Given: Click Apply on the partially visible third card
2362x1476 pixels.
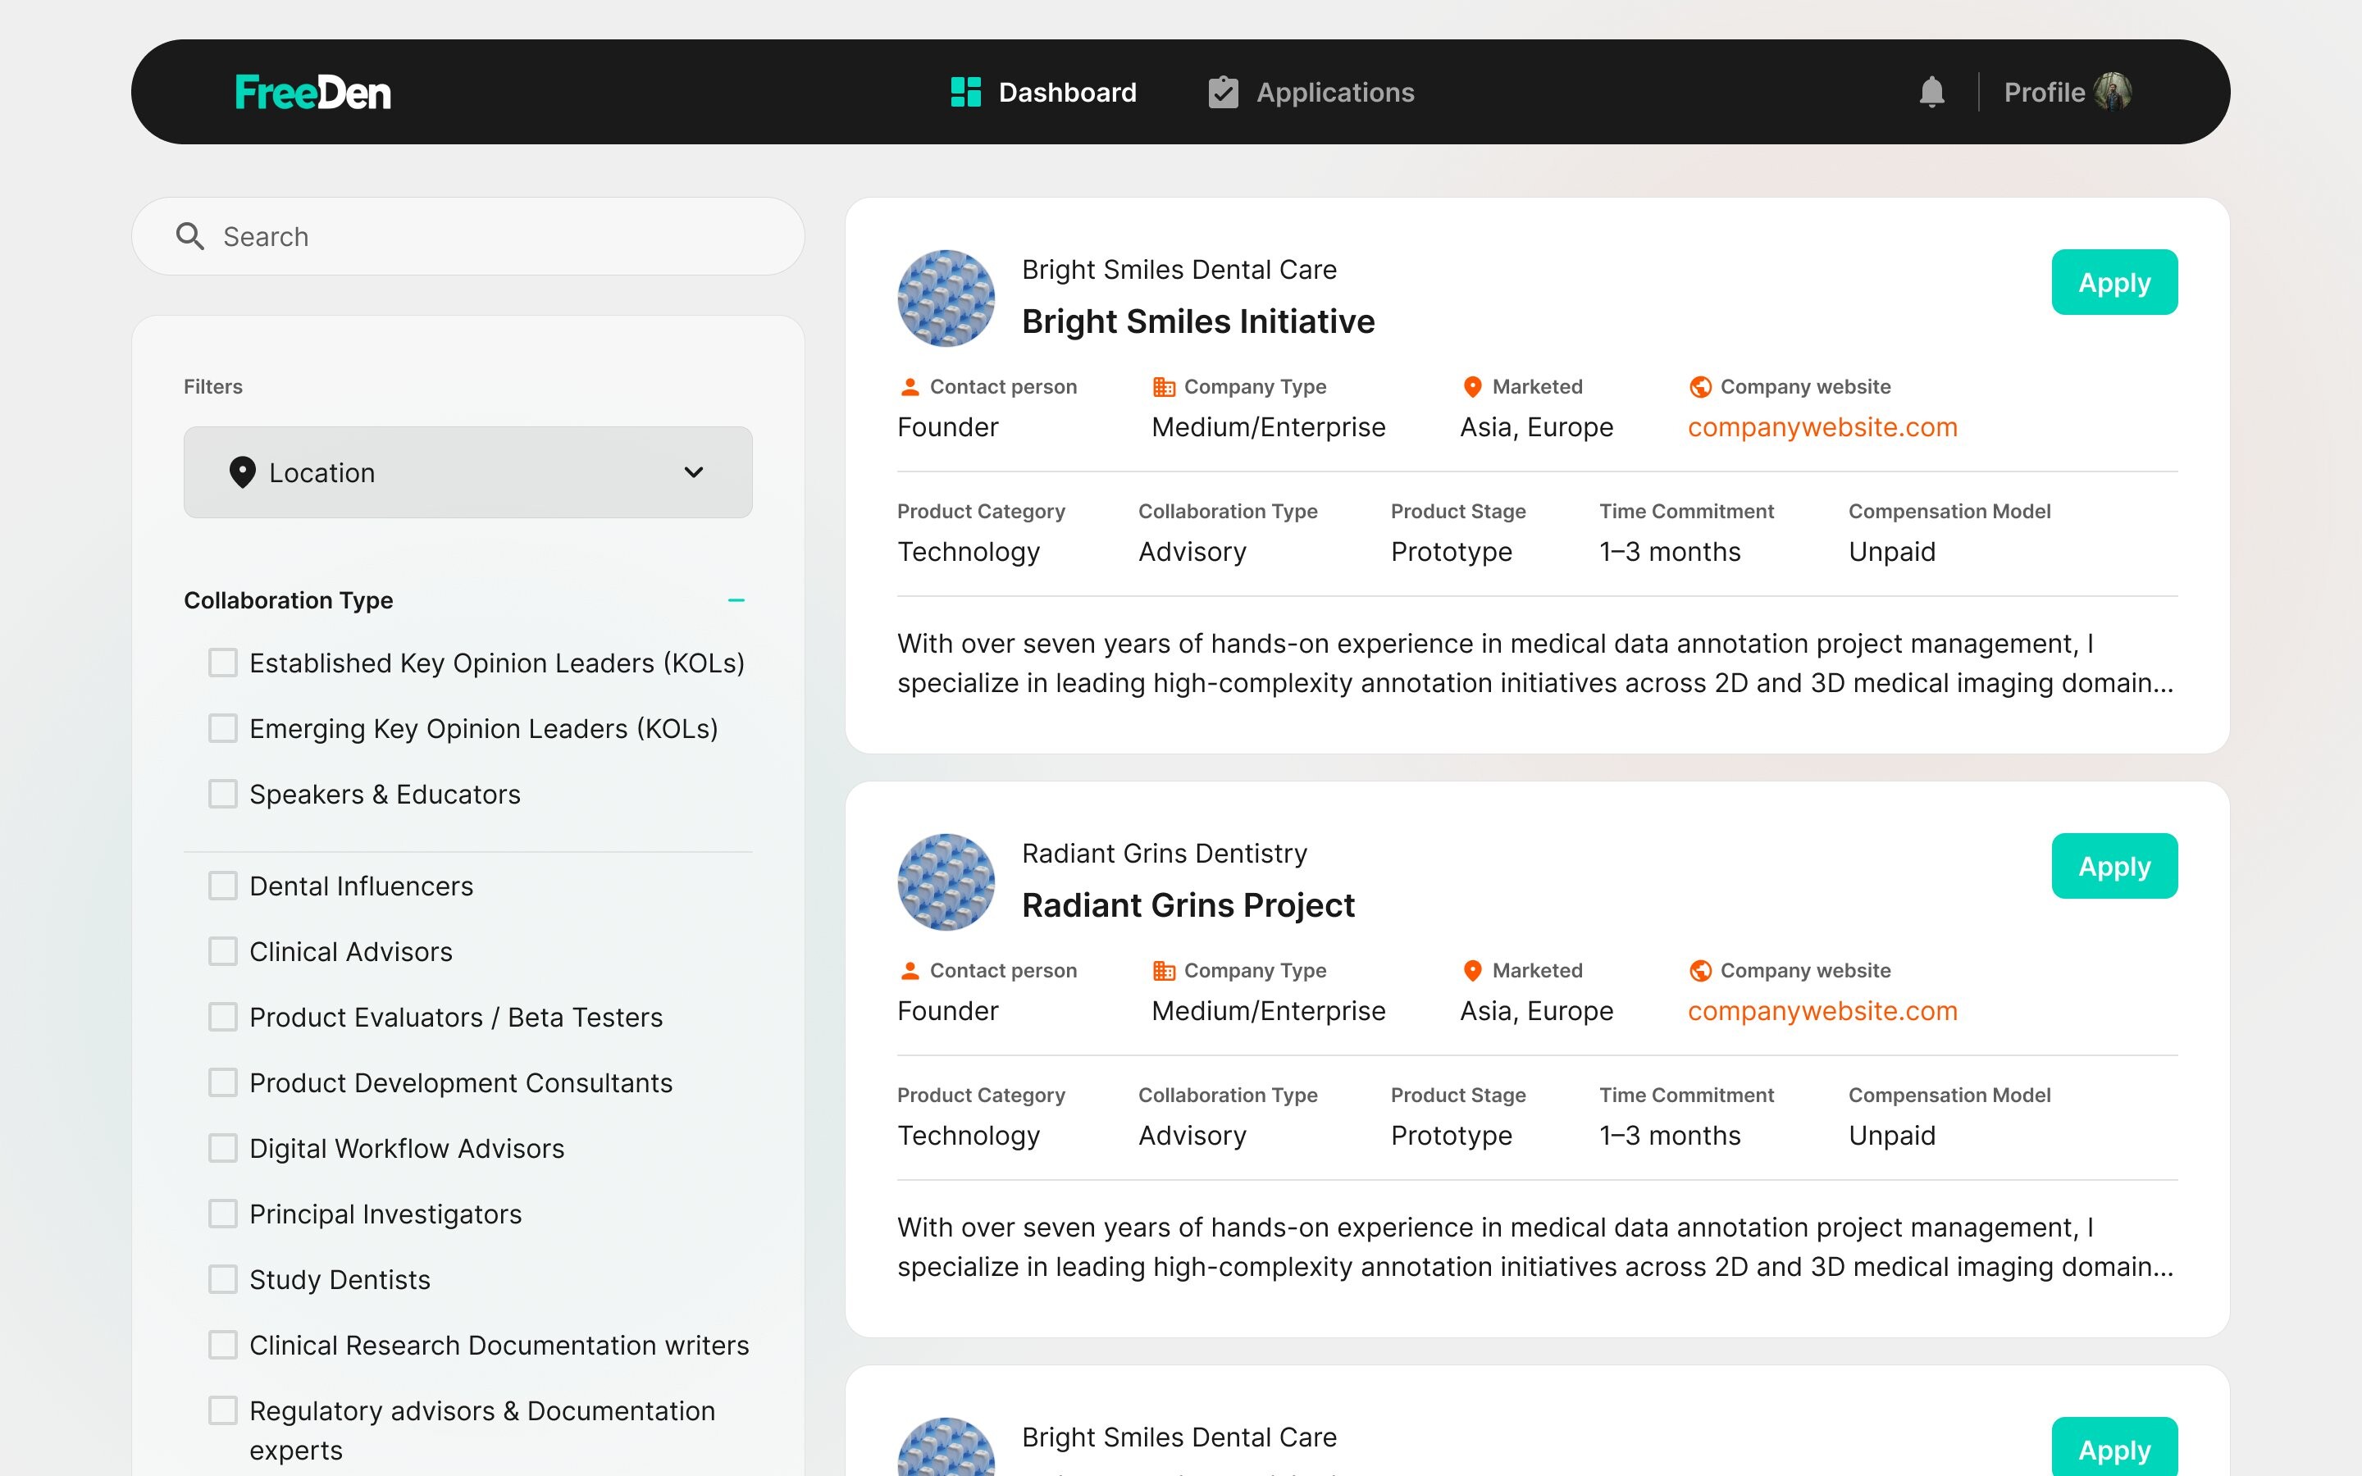Looking at the screenshot, I should click(2114, 1447).
